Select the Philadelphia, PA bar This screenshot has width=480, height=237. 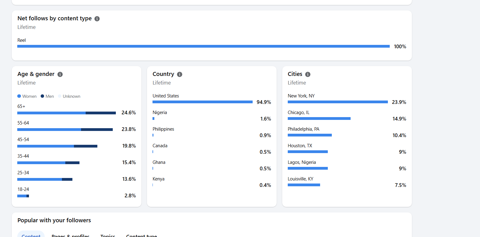(x=310, y=135)
